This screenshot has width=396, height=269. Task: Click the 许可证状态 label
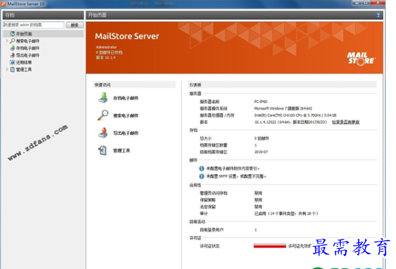pos(209,246)
